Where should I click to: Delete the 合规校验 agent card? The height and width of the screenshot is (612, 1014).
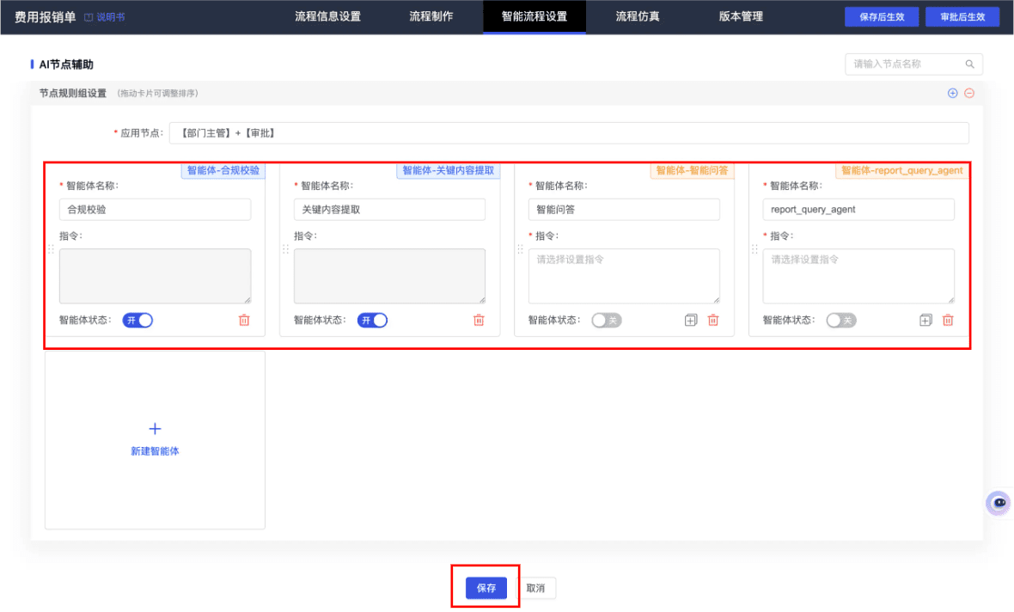tap(244, 321)
